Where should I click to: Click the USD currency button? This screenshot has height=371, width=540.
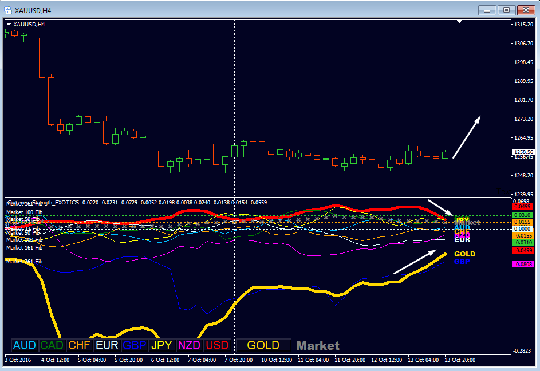[x=217, y=345]
